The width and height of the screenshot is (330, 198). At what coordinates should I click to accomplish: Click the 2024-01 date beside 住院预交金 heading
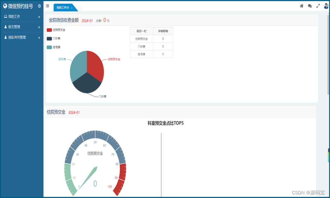click(x=74, y=112)
